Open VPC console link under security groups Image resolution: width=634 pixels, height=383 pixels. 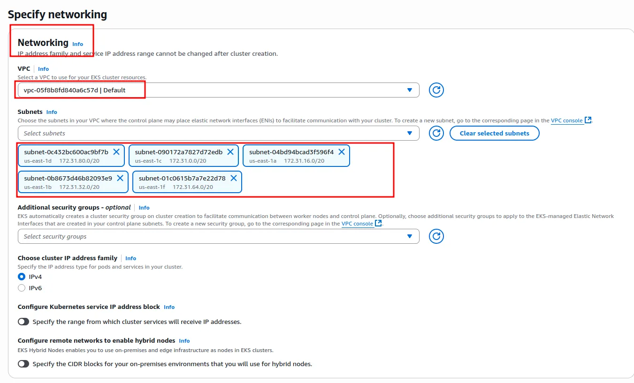362,224
